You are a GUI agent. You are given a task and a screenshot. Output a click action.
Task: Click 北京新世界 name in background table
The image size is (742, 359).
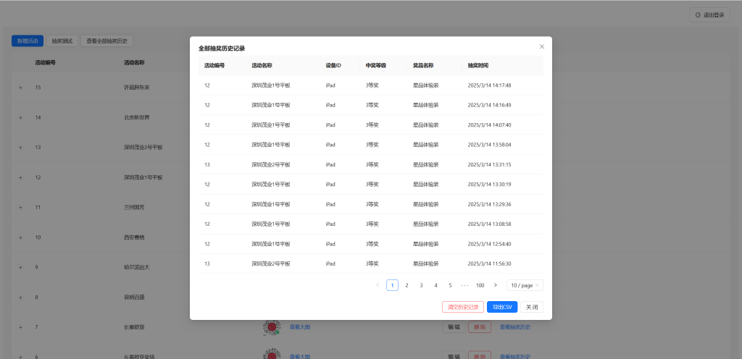(137, 118)
